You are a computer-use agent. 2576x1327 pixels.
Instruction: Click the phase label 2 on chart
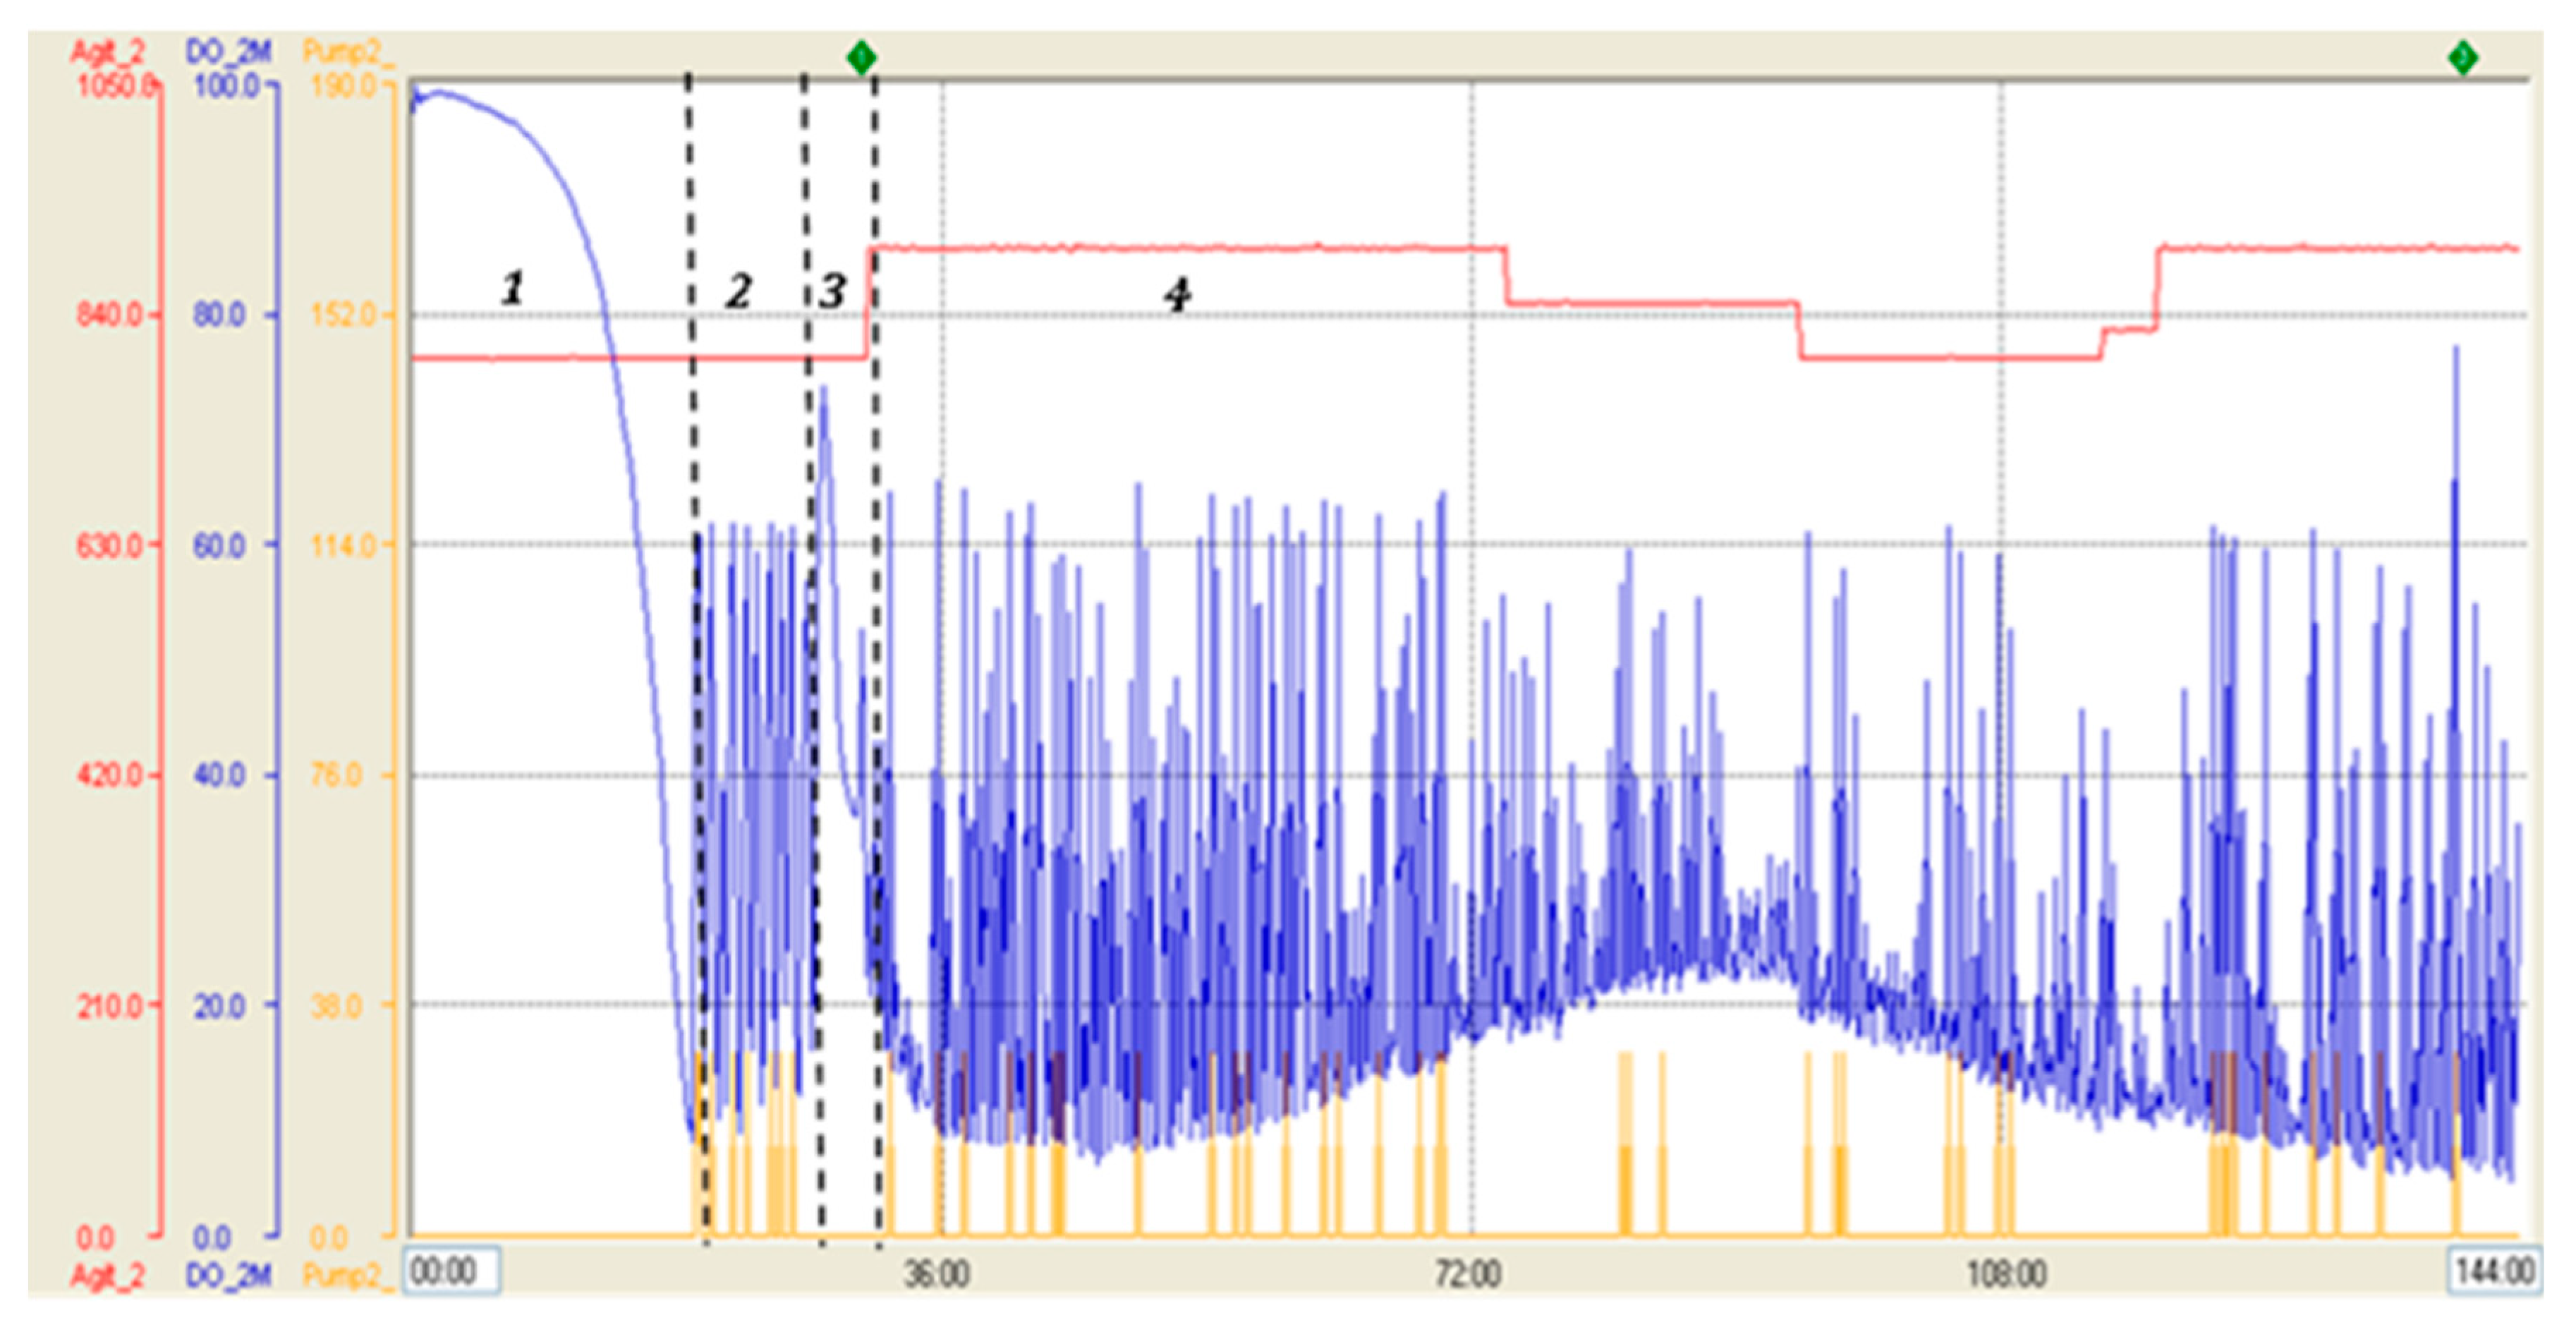[x=738, y=291]
